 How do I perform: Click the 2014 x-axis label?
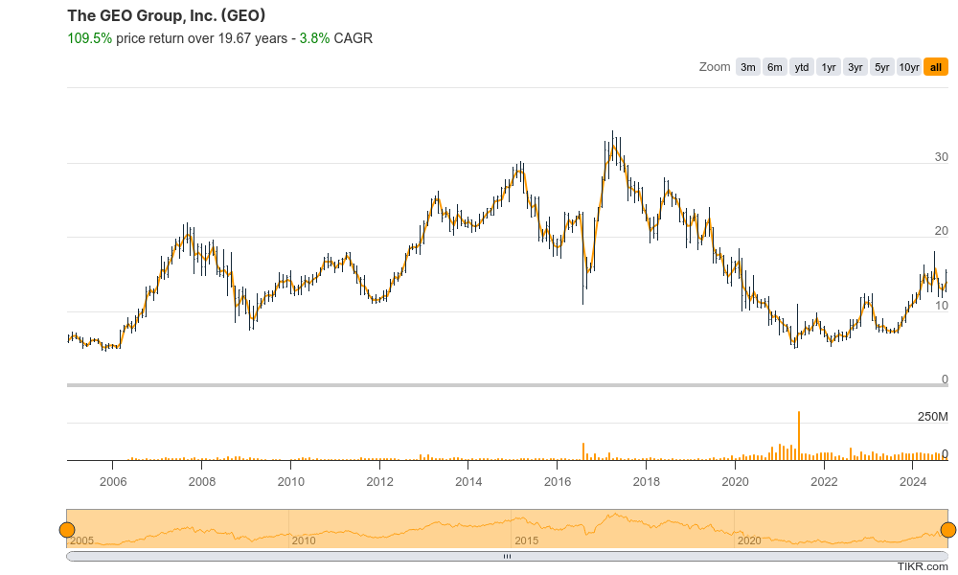point(468,481)
